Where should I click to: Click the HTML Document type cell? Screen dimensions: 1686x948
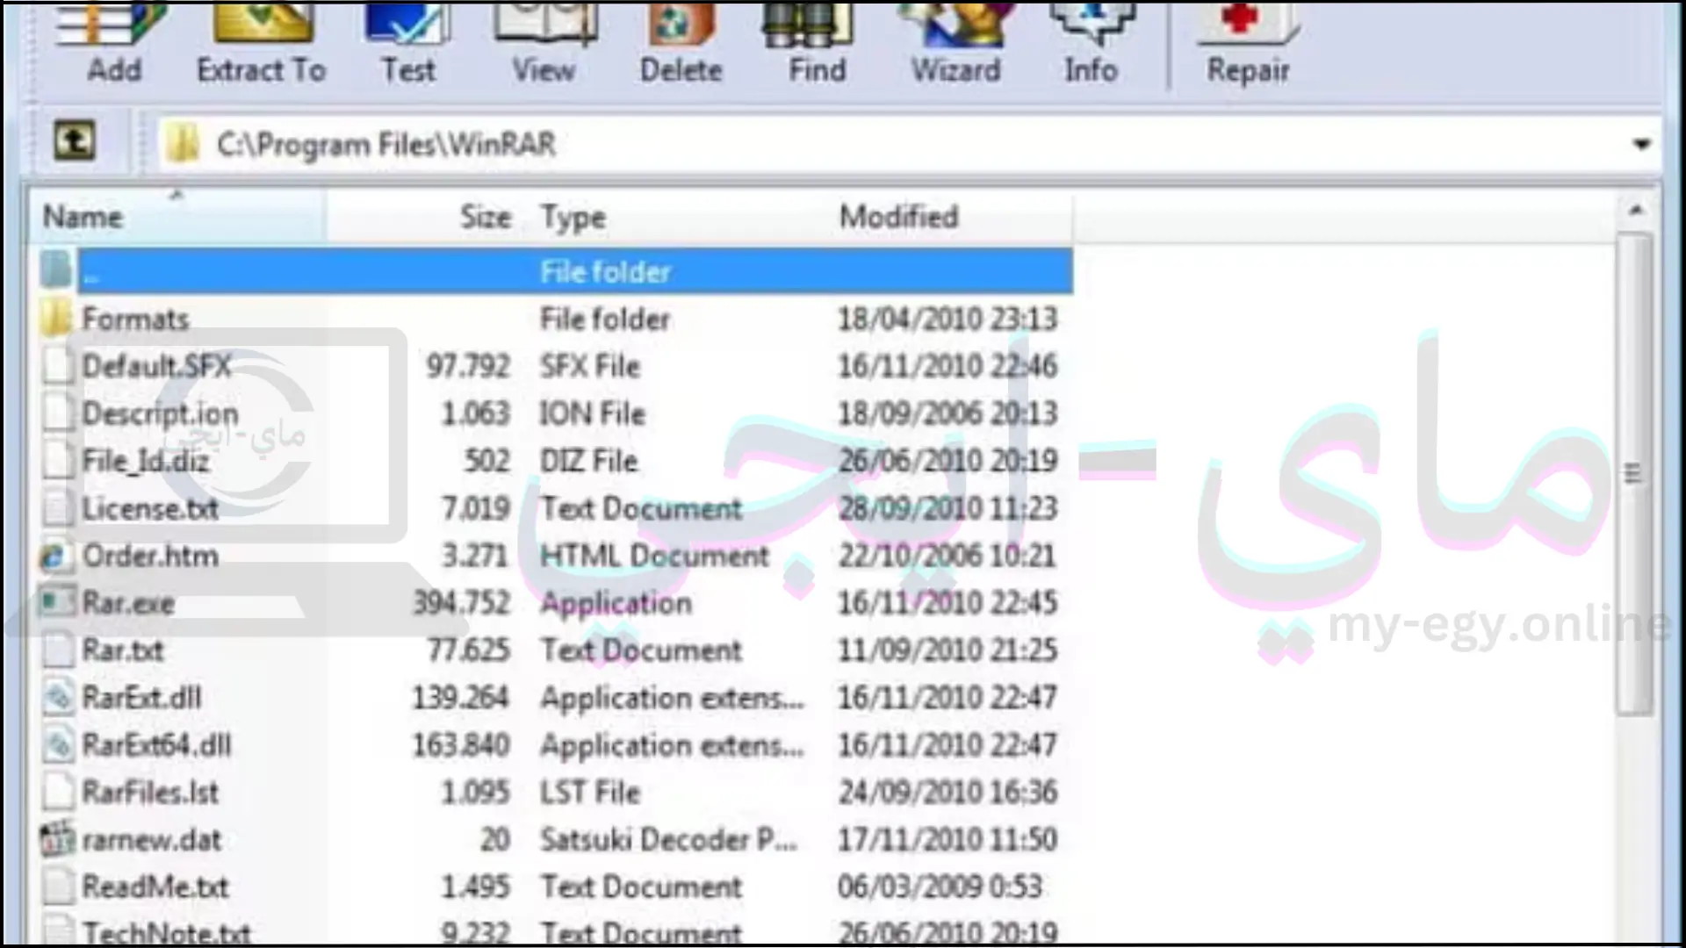click(654, 556)
